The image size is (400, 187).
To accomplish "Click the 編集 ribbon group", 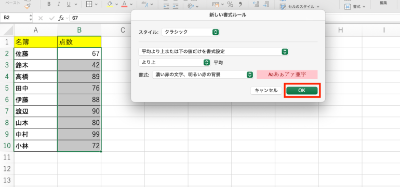I will tap(383, 3).
